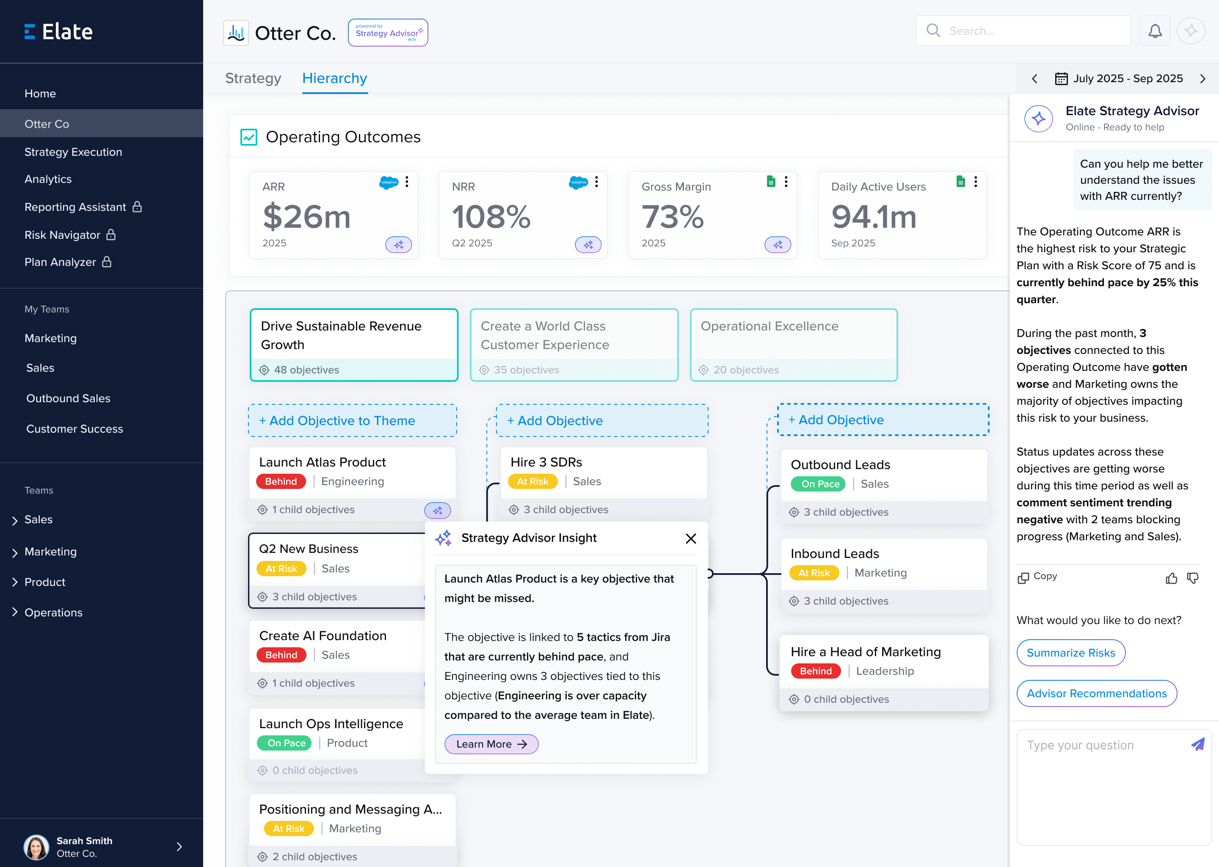Open Analytics in the sidebar
The image size is (1219, 867).
point(48,179)
